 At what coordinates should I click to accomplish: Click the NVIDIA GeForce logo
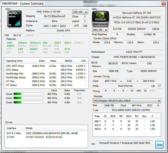click(x=100, y=19)
